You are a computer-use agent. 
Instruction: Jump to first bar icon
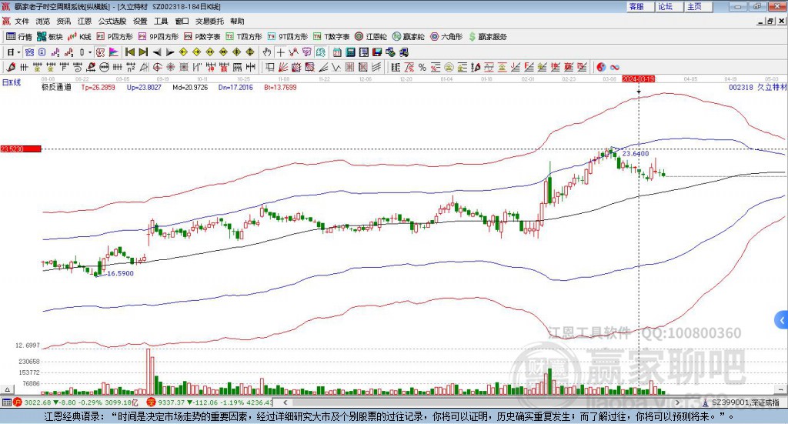click(129, 52)
